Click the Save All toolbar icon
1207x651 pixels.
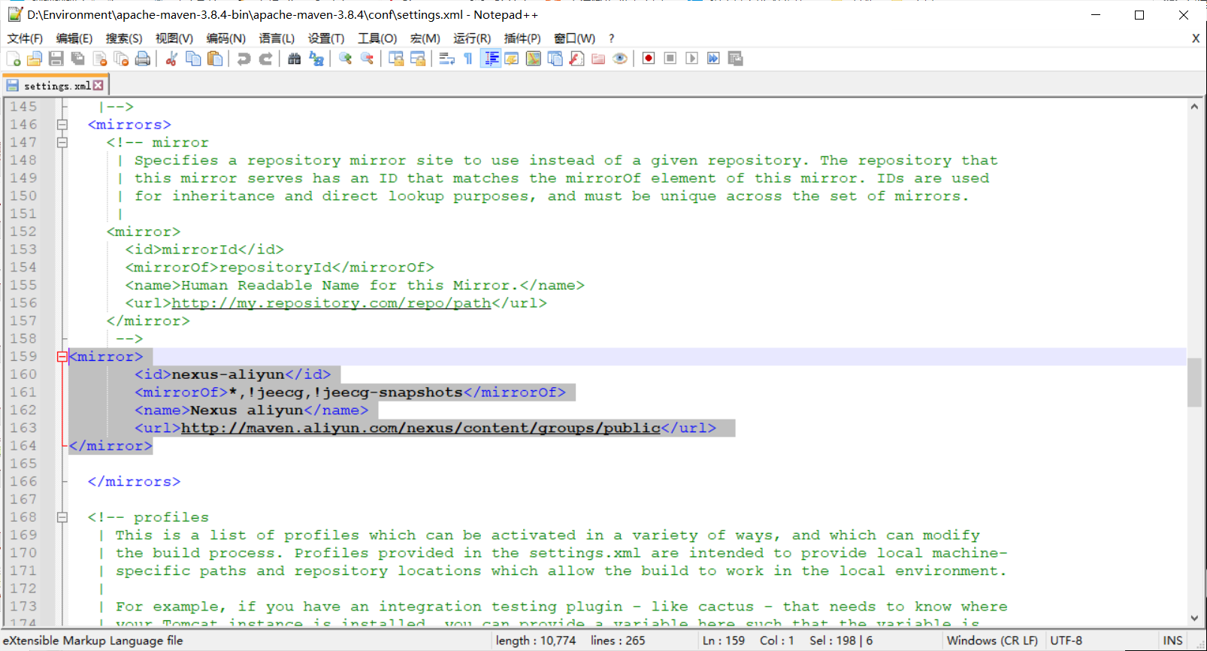pos(77,59)
